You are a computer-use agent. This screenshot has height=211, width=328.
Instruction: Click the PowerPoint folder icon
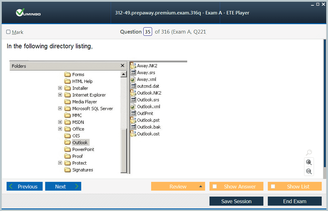67,149
